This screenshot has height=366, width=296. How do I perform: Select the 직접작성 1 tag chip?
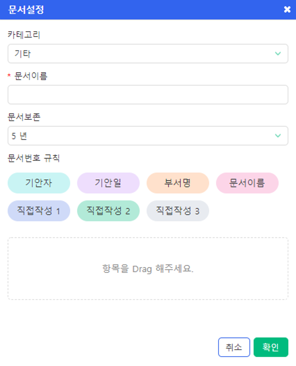[39, 211]
